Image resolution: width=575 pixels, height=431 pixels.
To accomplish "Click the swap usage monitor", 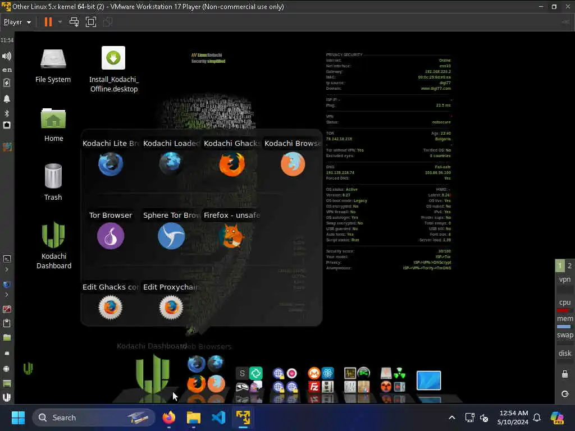I will 565,336.
